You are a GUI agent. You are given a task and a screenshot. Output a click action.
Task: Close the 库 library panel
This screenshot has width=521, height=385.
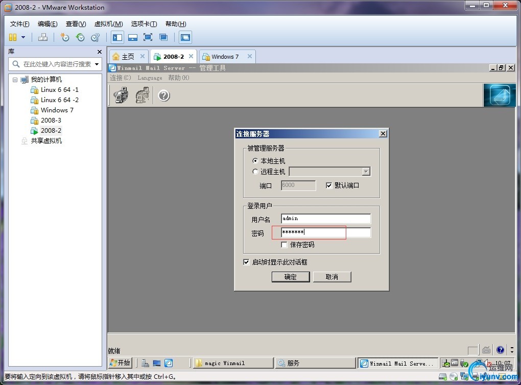pos(100,52)
